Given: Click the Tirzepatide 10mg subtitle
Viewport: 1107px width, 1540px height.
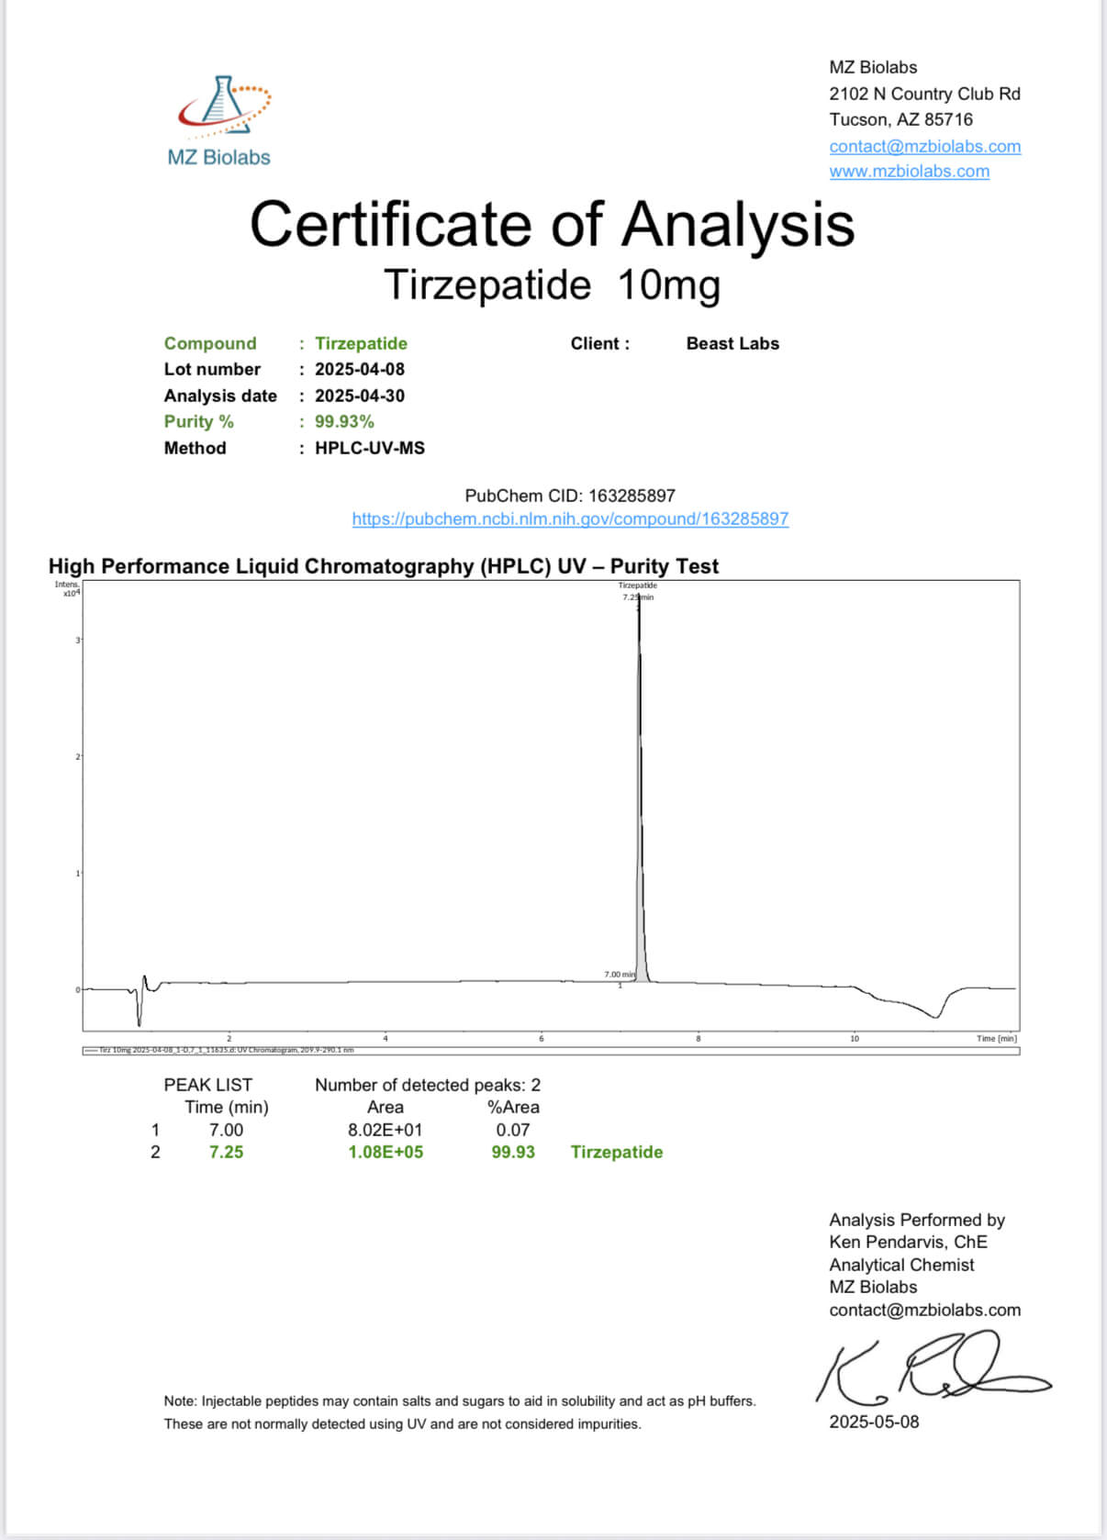Looking at the screenshot, I should (x=552, y=285).
